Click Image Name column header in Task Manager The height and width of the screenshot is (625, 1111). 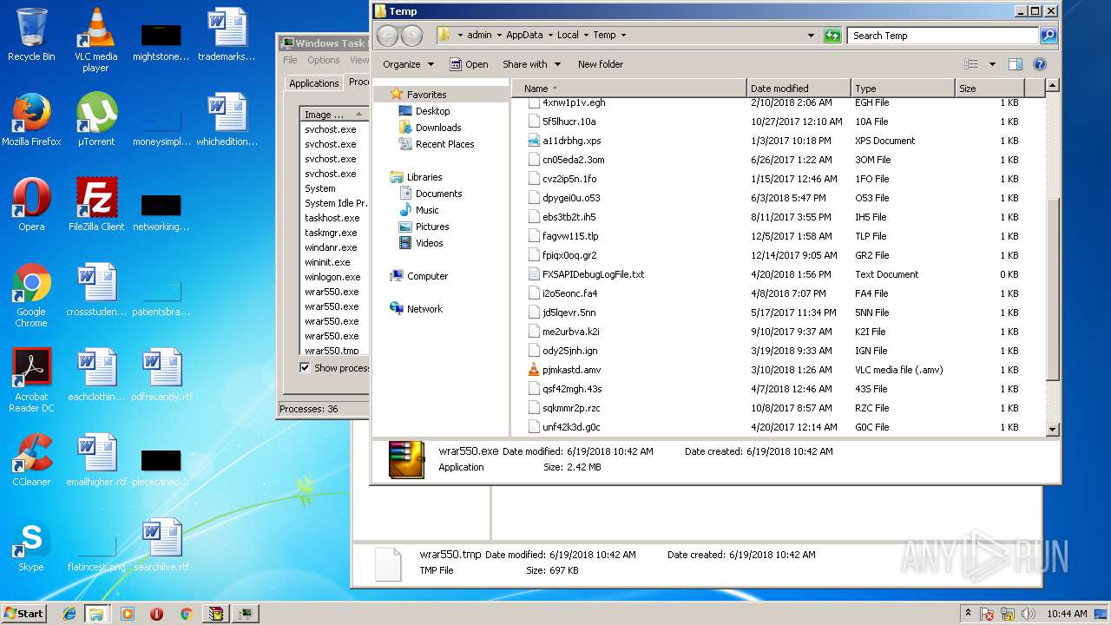333,115
